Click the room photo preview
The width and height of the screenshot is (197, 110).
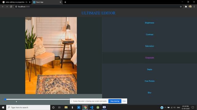pyautogui.click(x=51, y=56)
